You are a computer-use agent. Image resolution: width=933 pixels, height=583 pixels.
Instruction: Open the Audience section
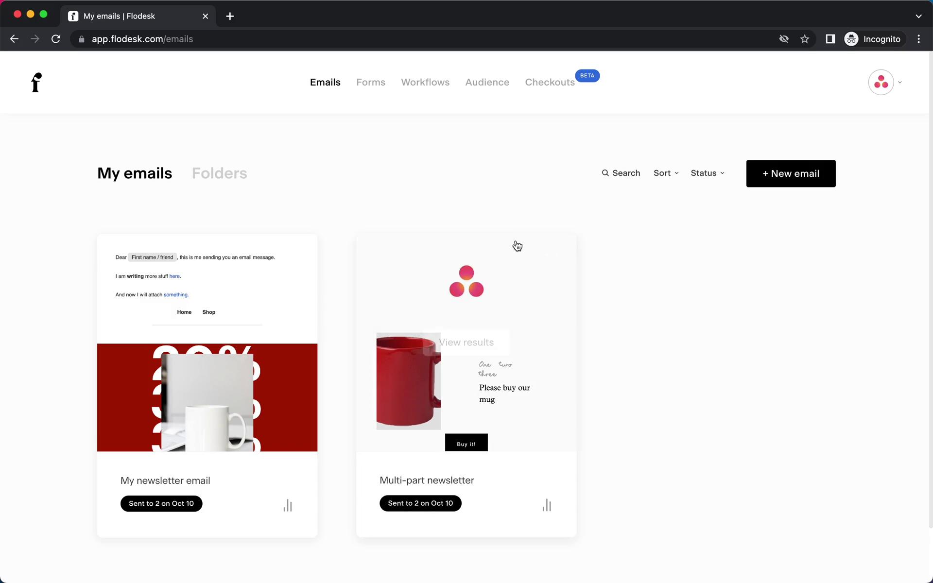pos(487,82)
